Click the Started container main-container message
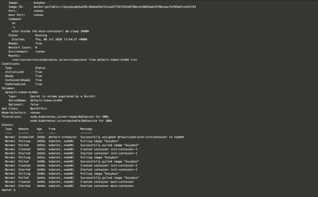Image resolution: width=318 pixels, height=197 pixels. coord(107,186)
